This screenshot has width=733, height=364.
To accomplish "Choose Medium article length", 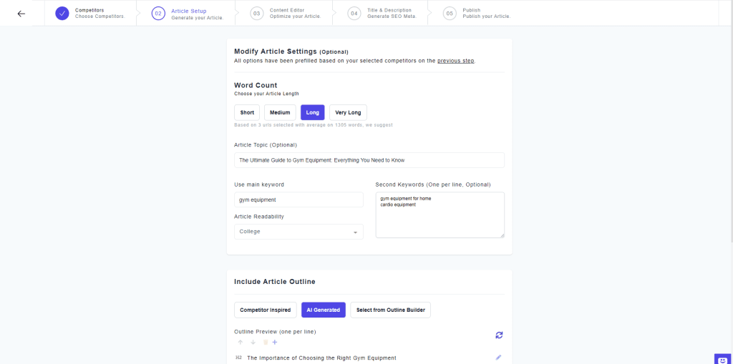I will click(x=280, y=112).
